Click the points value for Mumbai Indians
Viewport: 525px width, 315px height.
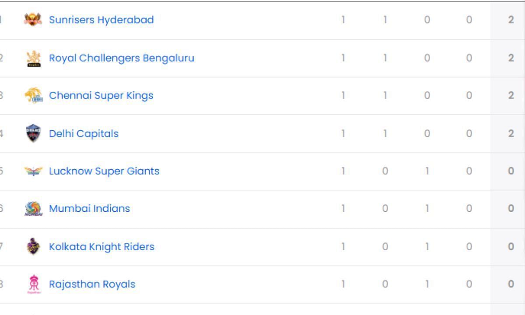511,209
